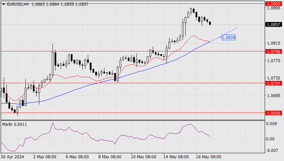
Task: Click the 14 May 08:00 time label
Action: pyautogui.click(x=176, y=157)
